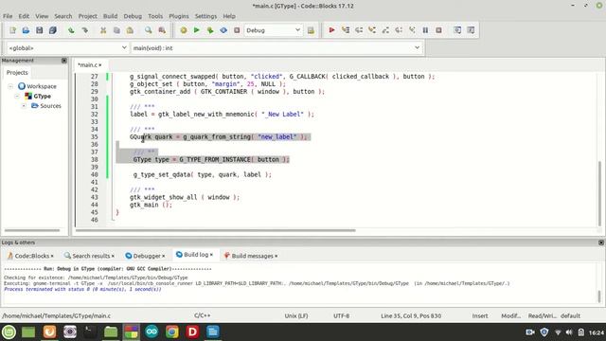Open Arduino IDE from the taskbar
Screen dimensions: 606x341
151,332
